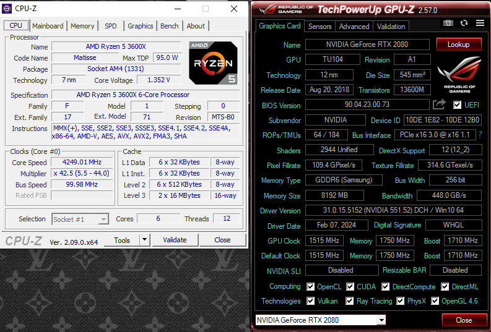
Task: Toggle the PhysX checkbox
Action: click(x=400, y=300)
